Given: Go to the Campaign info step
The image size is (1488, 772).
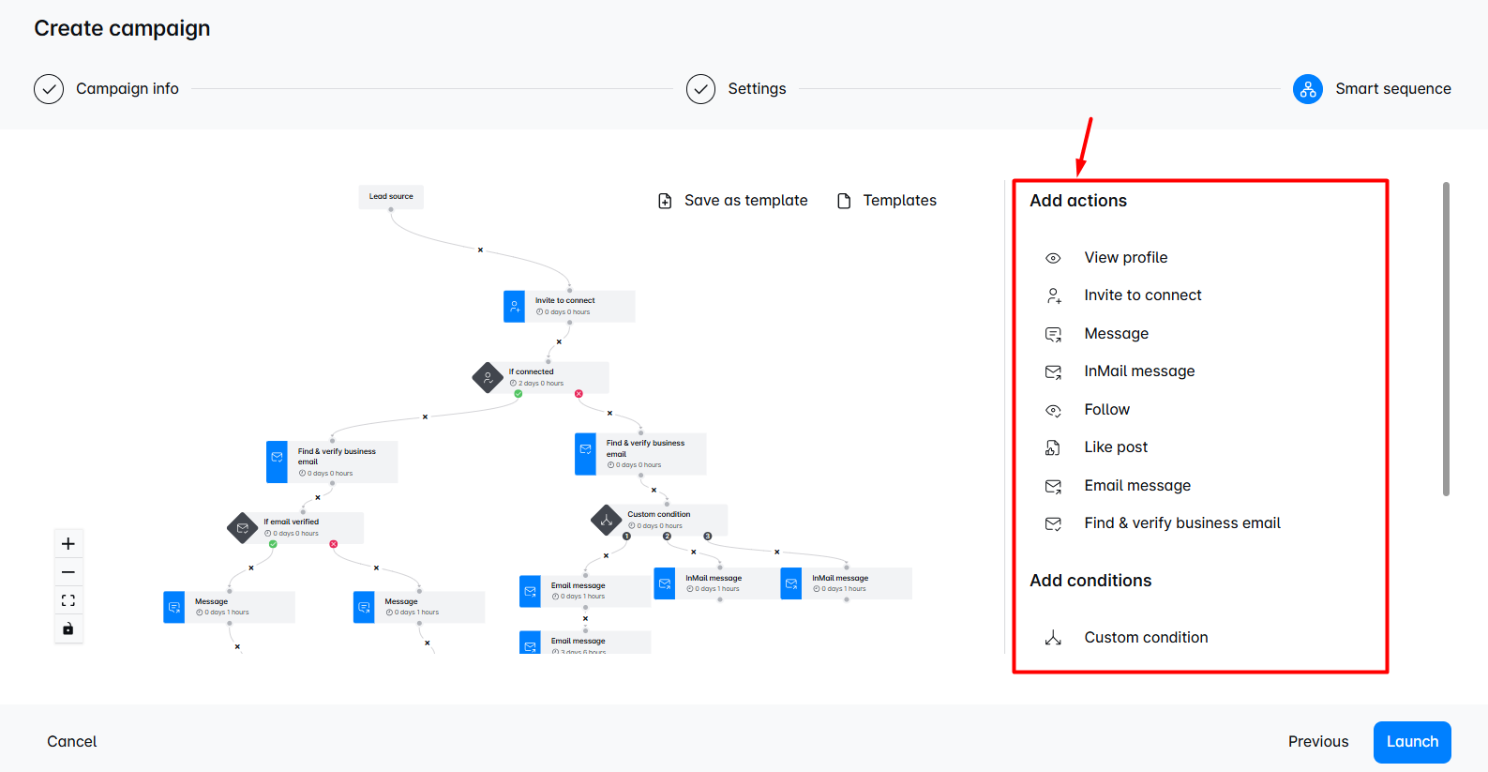Looking at the screenshot, I should (128, 89).
